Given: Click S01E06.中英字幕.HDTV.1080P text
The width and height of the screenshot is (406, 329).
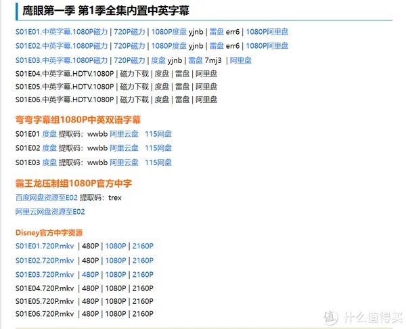Looking at the screenshot, I should [64, 100].
